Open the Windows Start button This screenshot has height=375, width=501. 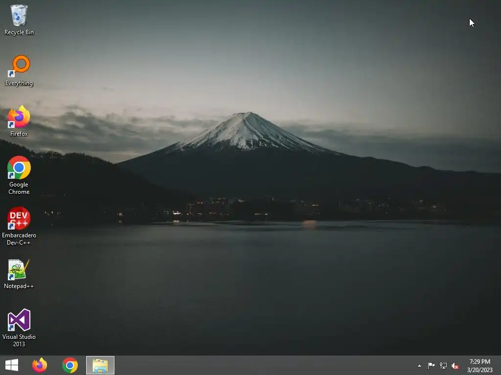click(x=12, y=365)
